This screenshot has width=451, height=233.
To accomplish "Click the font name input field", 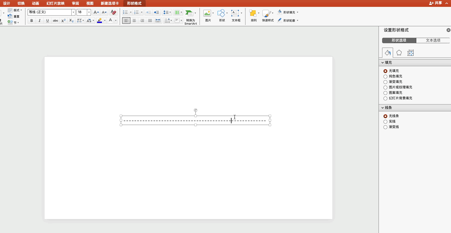I will point(49,12).
